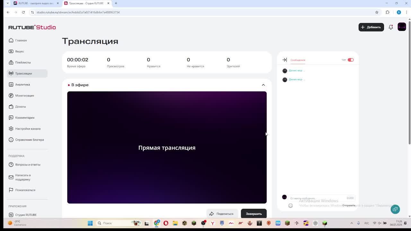Click the taskbar Поиск search box
Screen dimensions: 411x231
pos(119,223)
